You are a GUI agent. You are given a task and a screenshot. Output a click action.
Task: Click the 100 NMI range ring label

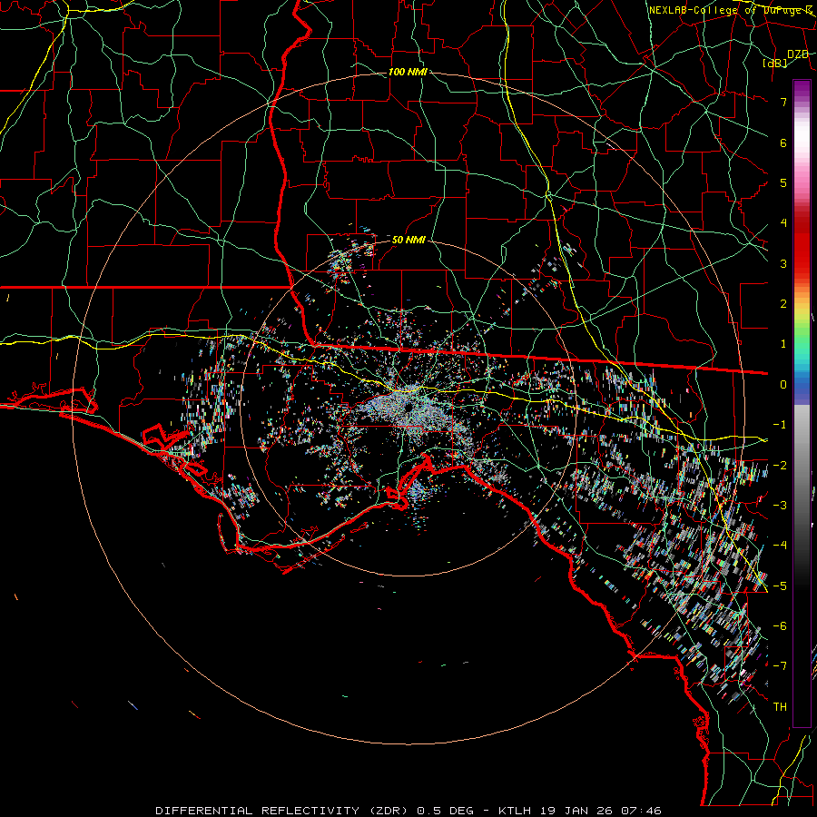tap(408, 72)
